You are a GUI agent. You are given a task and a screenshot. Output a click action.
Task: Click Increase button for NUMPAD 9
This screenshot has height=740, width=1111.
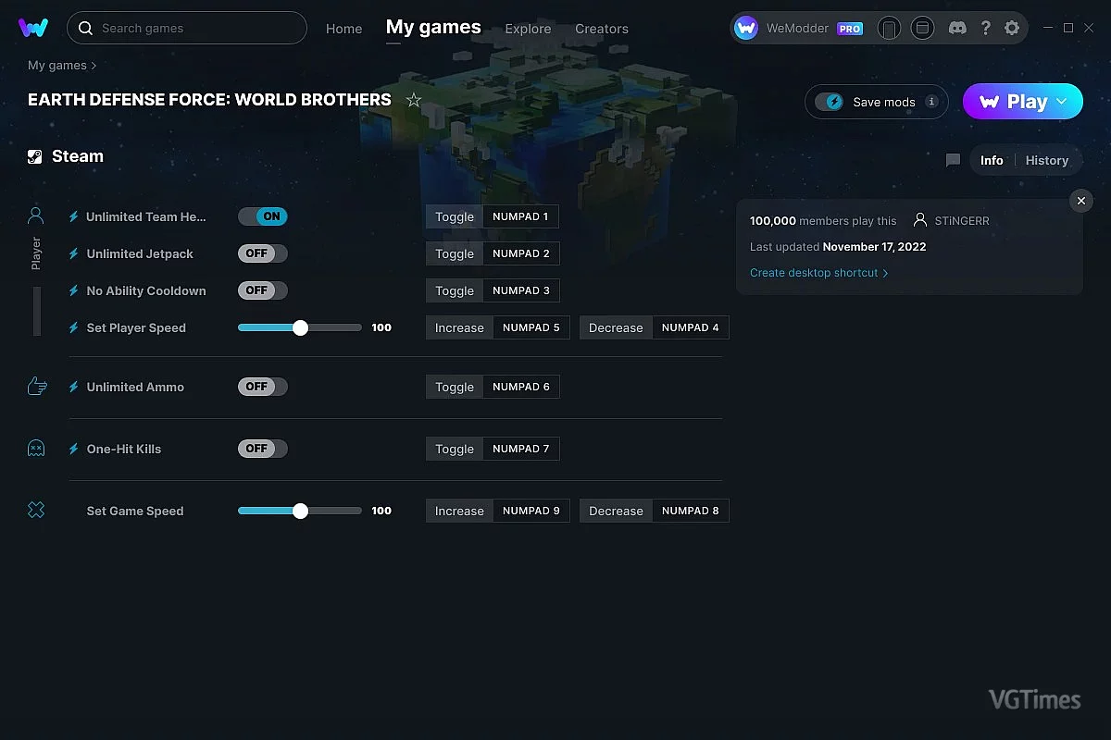(459, 511)
